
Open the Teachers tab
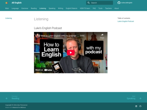pyautogui.click(x=108, y=8)
